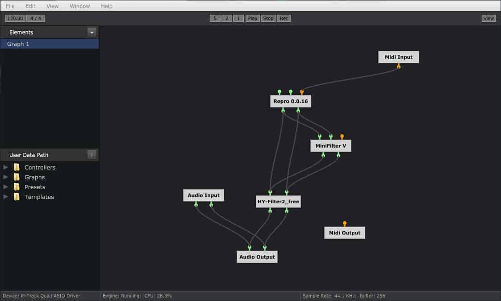
Task: Open the Window menu
Action: pos(80,6)
